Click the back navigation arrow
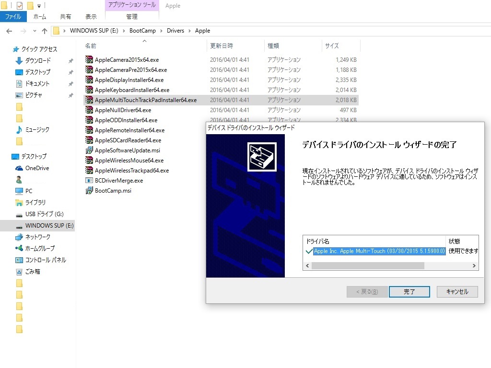 pos(9,31)
